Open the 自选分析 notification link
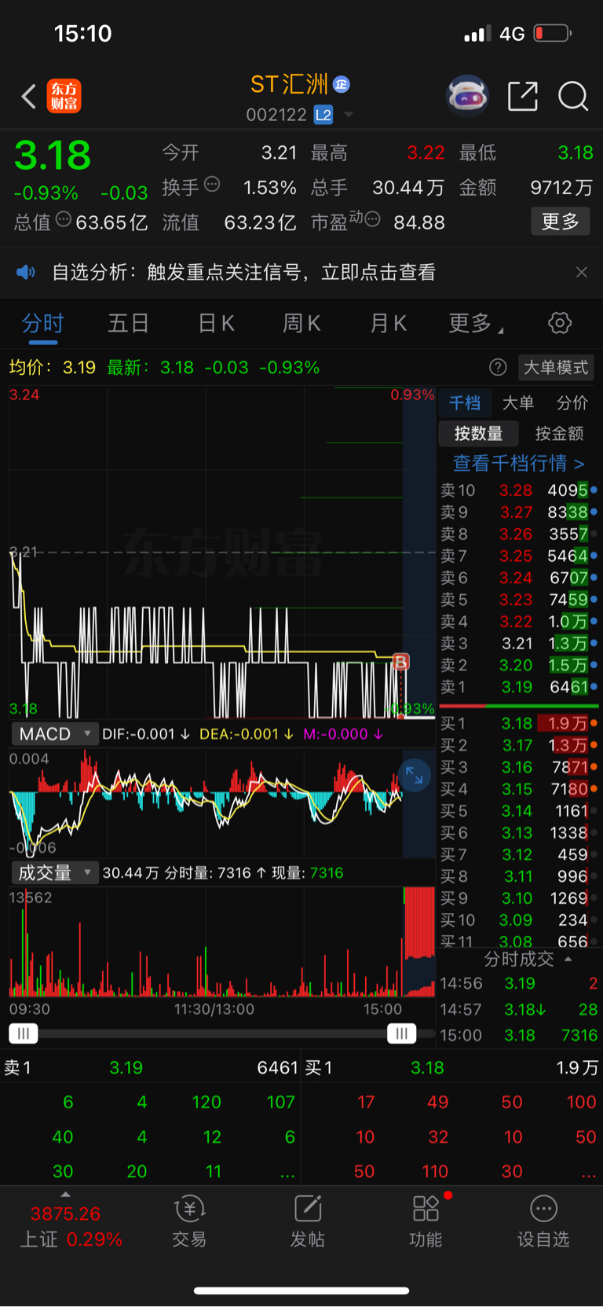This screenshot has width=603, height=1307. [243, 272]
